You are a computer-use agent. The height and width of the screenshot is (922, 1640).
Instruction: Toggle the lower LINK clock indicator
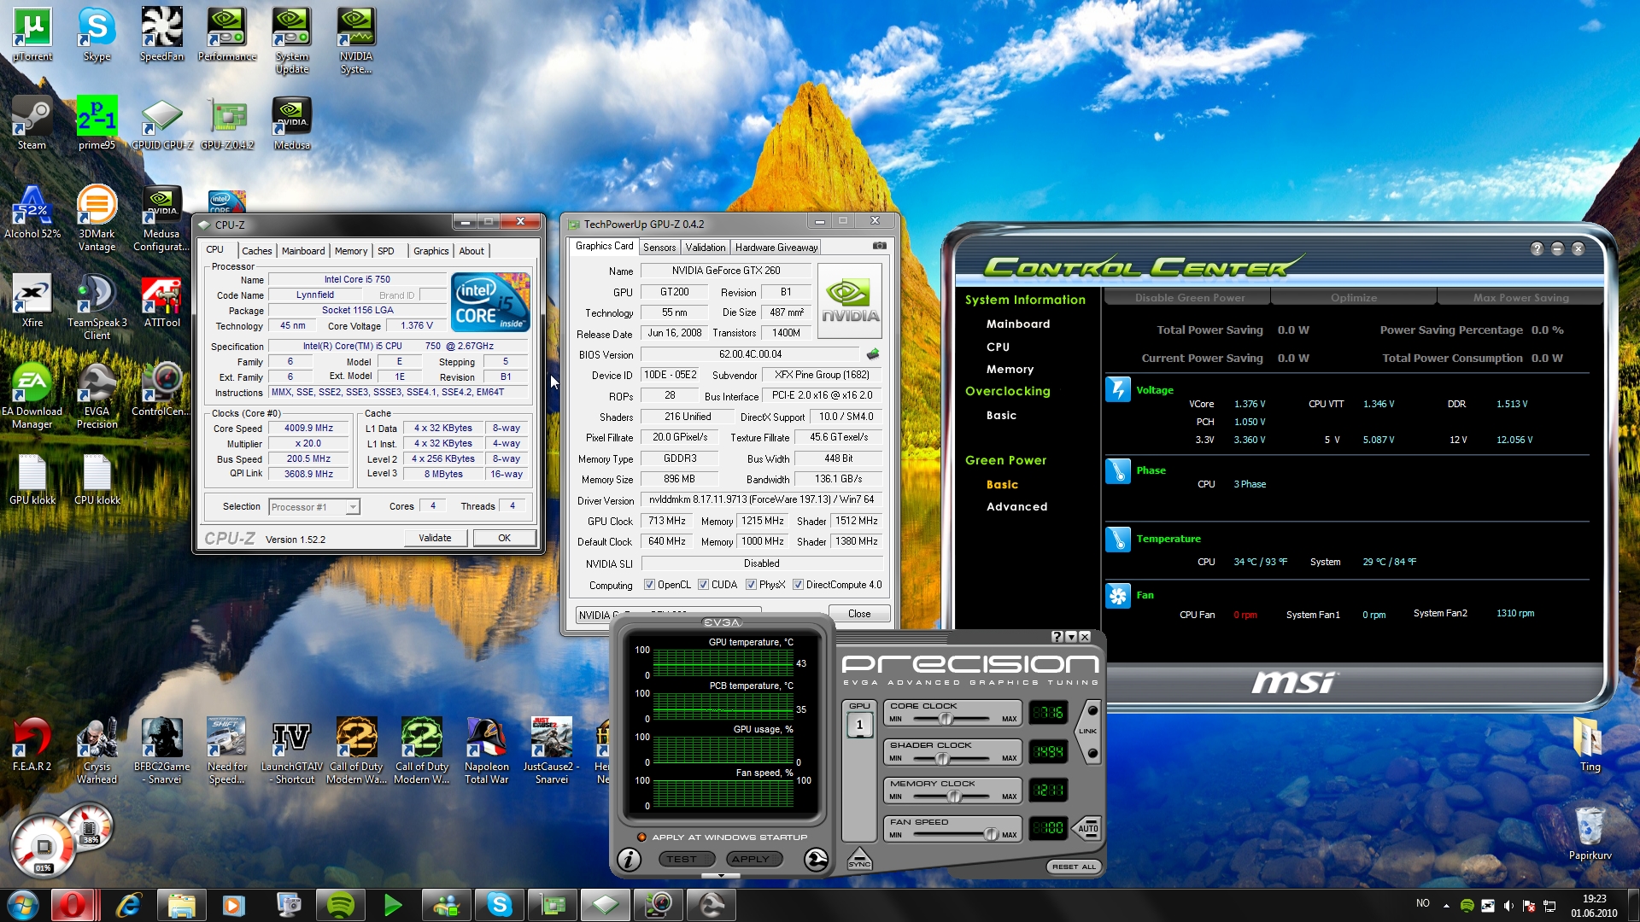pyautogui.click(x=1092, y=753)
